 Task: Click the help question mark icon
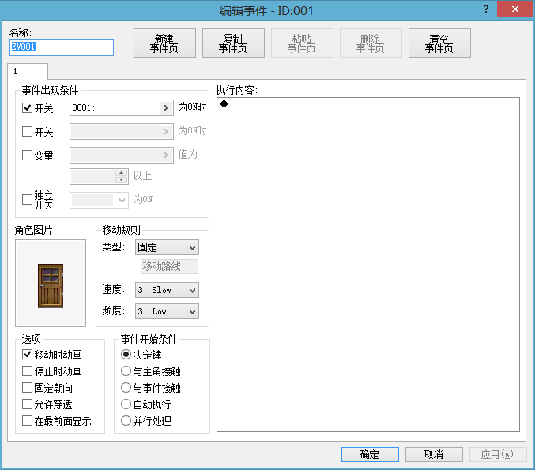[x=486, y=9]
